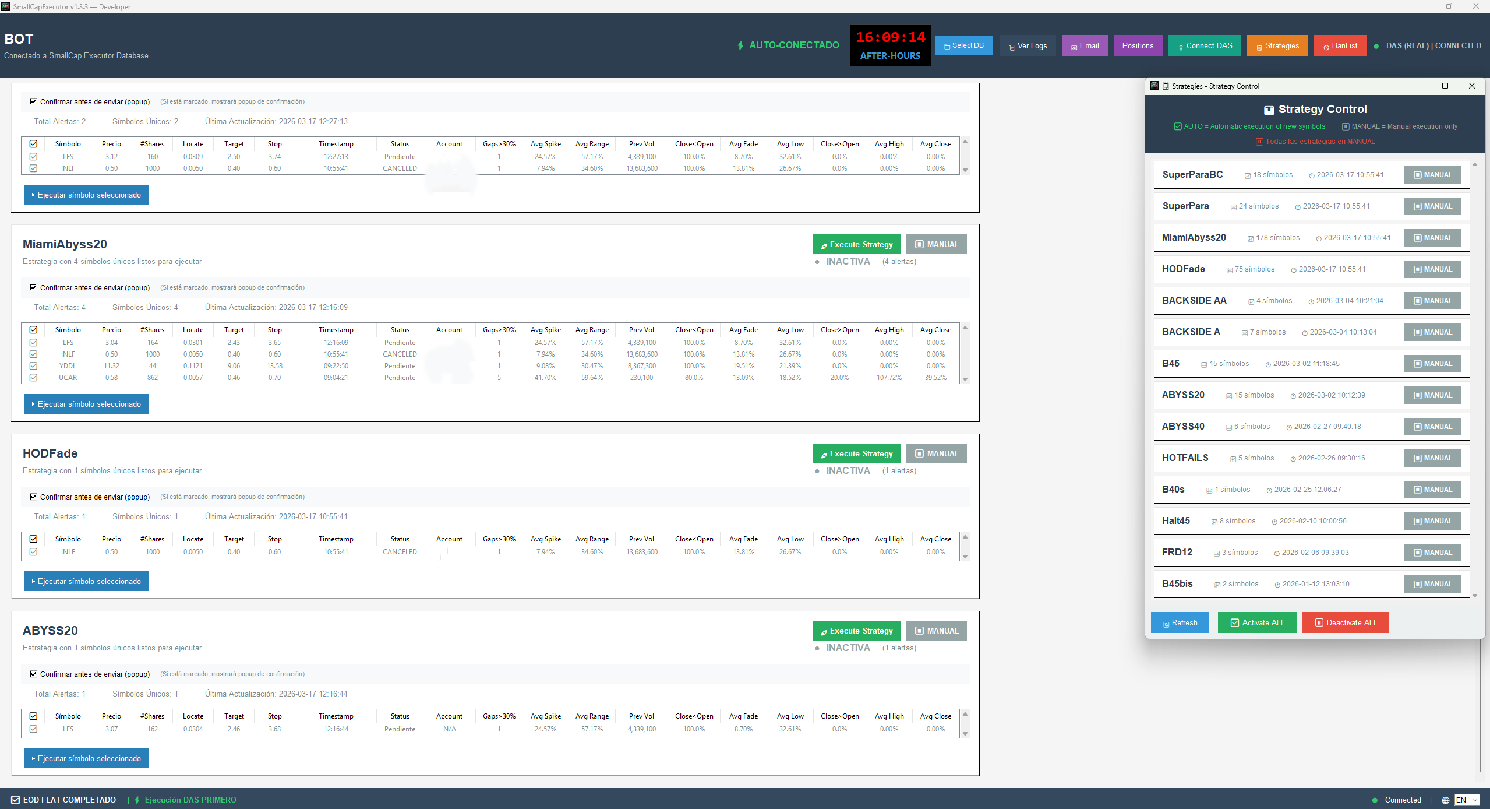The height and width of the screenshot is (809, 1490).
Task: Sort MiamiAbyss20 table by Timestamp column
Action: pos(336,330)
